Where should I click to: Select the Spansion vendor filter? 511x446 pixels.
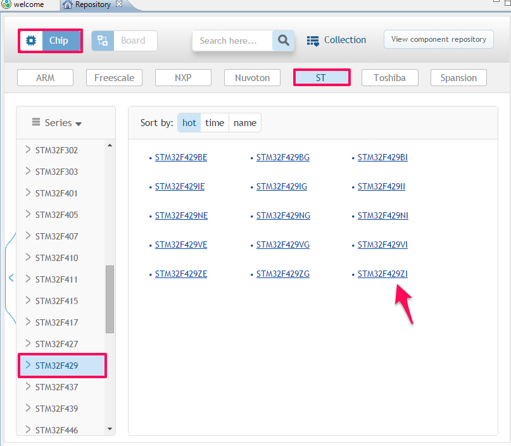458,78
